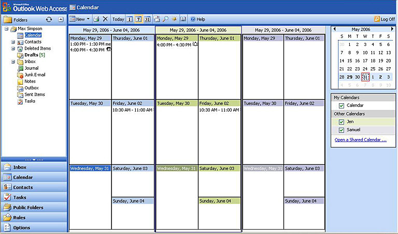398x234 pixels.
Task: Click Log Off button
Action: pos(385,19)
